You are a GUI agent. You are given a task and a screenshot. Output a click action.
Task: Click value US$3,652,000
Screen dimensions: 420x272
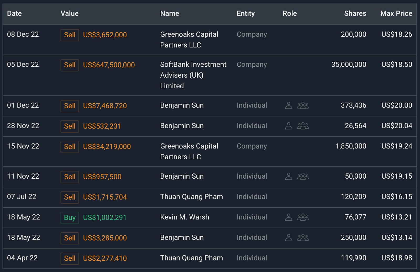(105, 35)
